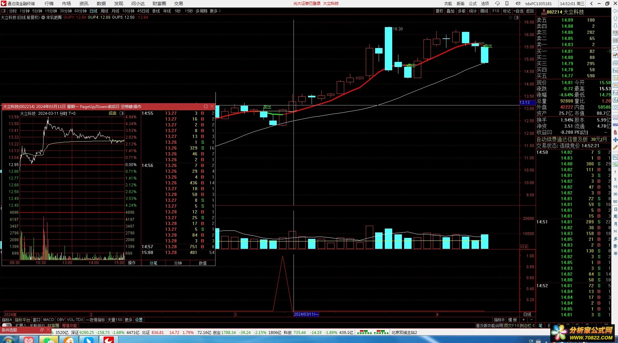618x343 pixels.
Task: Click the RSI icon on right sidebar
Action: pos(615,125)
